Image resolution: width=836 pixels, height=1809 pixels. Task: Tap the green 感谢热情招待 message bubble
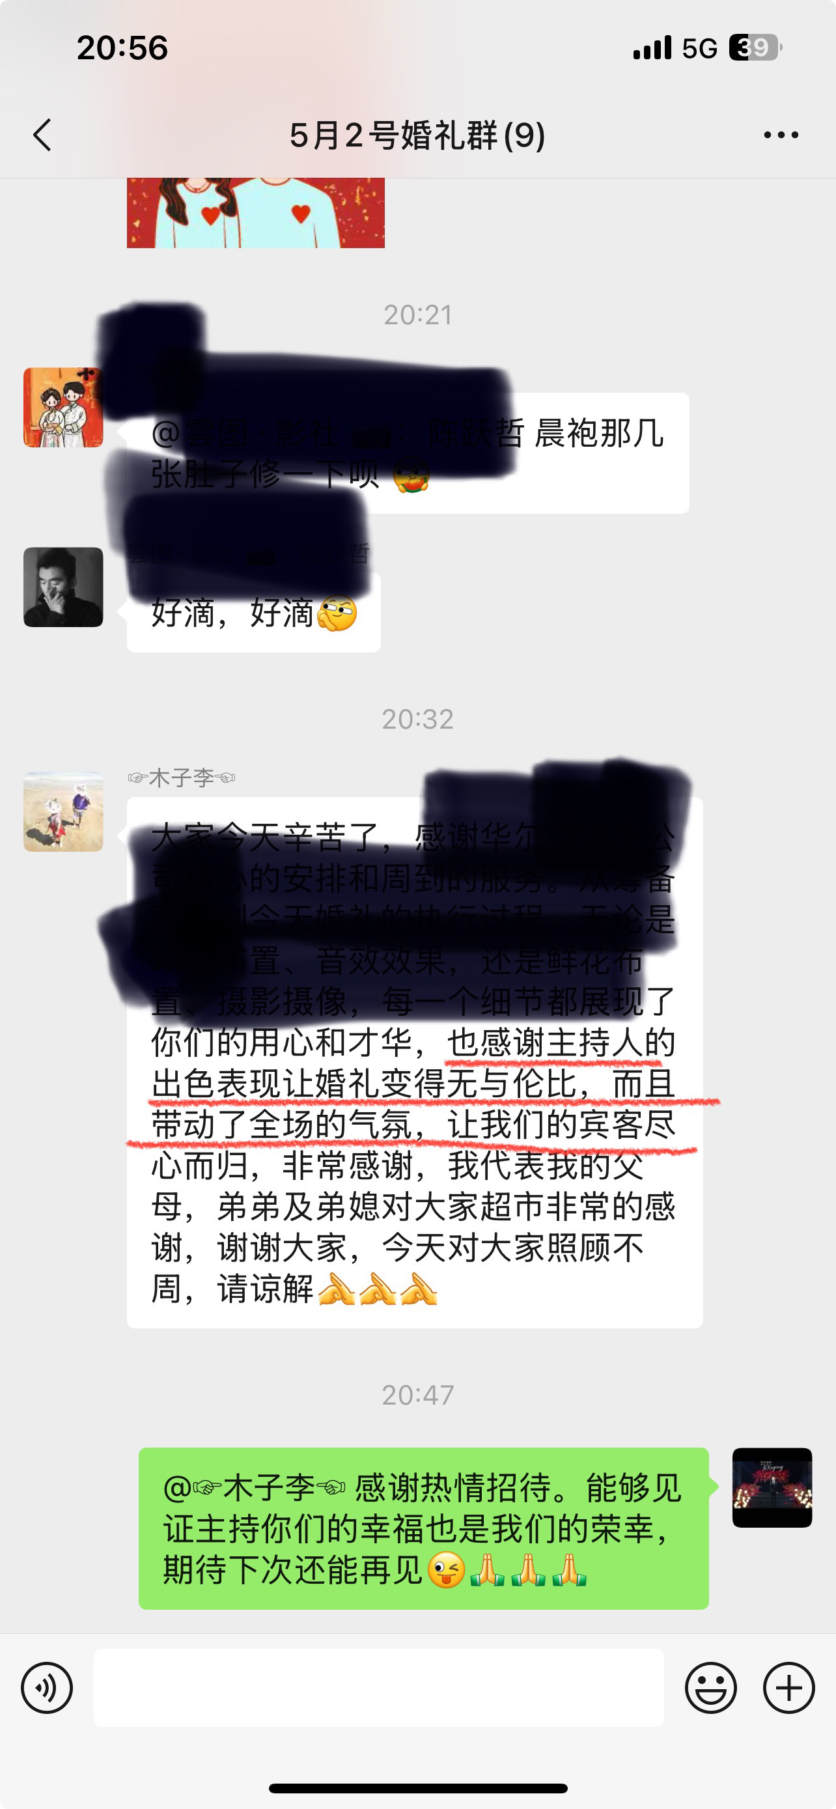point(423,1528)
